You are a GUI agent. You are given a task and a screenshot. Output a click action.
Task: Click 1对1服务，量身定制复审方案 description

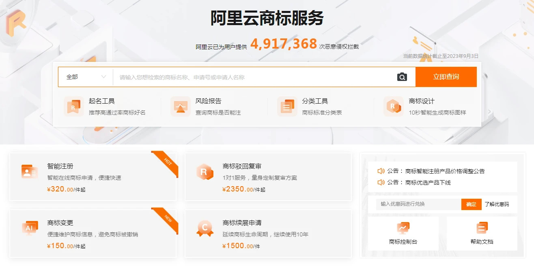click(260, 178)
